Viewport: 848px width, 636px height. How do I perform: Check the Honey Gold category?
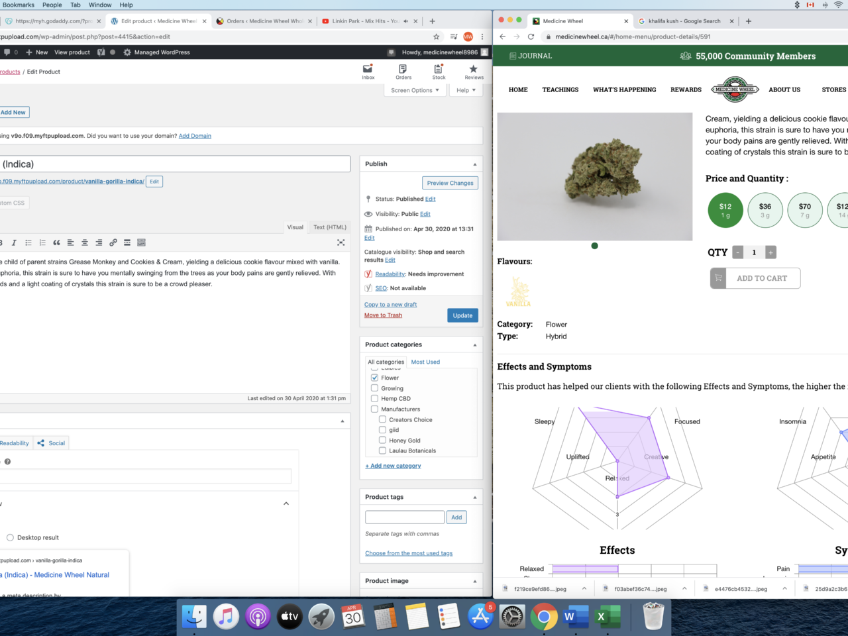point(382,440)
